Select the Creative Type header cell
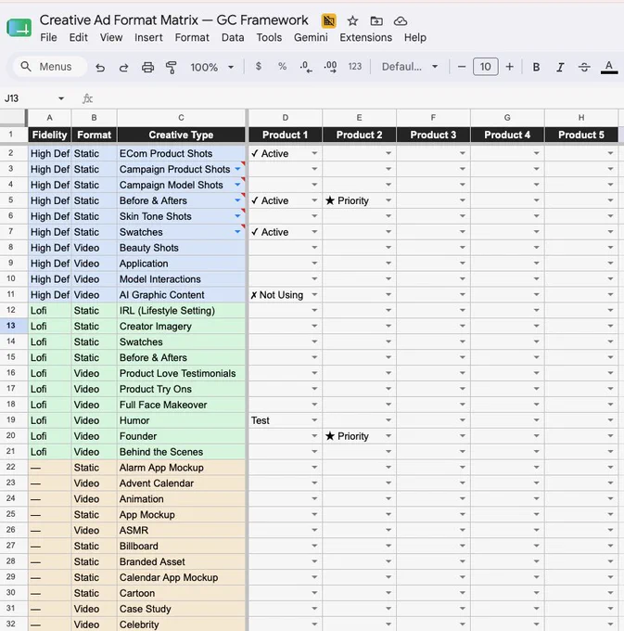624x631 pixels. coord(181,135)
